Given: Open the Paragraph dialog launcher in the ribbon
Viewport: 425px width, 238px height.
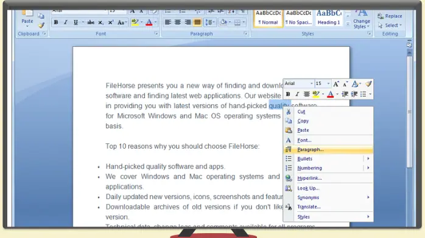Looking at the screenshot, I should point(245,33).
